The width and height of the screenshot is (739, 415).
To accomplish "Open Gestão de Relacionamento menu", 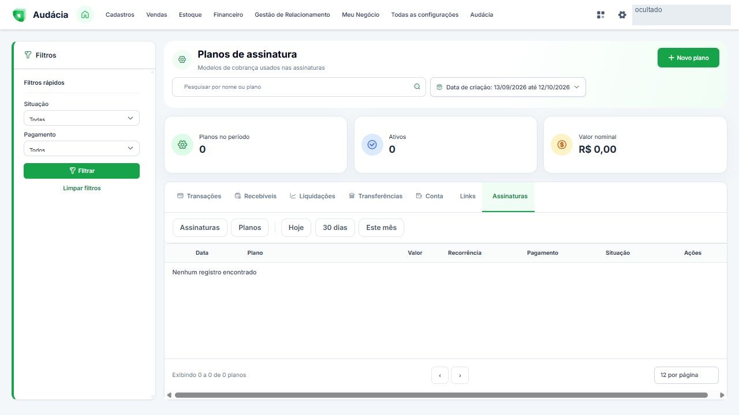I will click(292, 15).
